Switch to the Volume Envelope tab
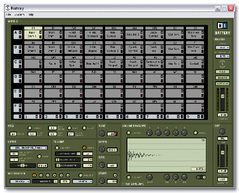This screenshot has width=239, height=193. coord(134,126)
